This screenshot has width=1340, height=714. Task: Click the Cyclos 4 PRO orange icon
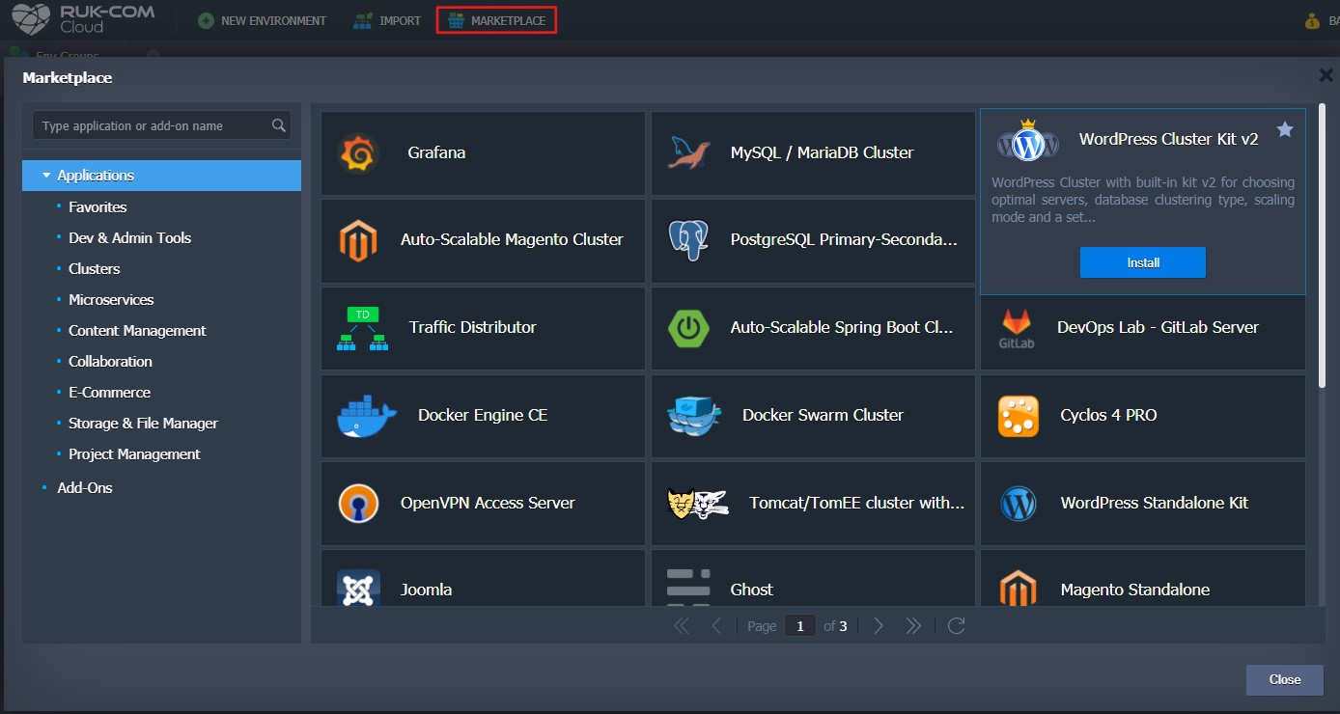1019,416
